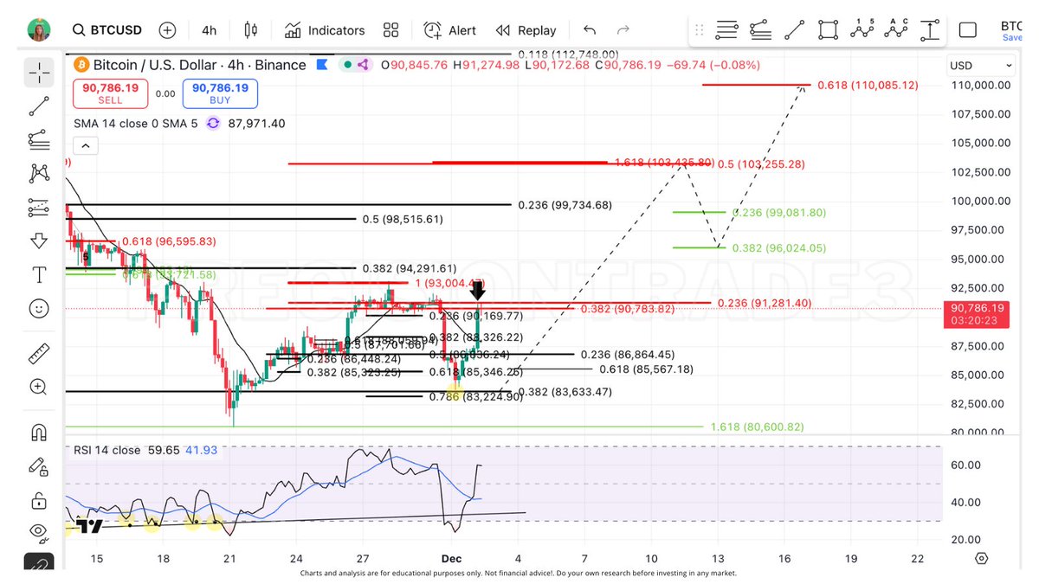Viewport: 1039px width, 584px height.
Task: Toggle stay in drawing mode
Action: (39, 467)
